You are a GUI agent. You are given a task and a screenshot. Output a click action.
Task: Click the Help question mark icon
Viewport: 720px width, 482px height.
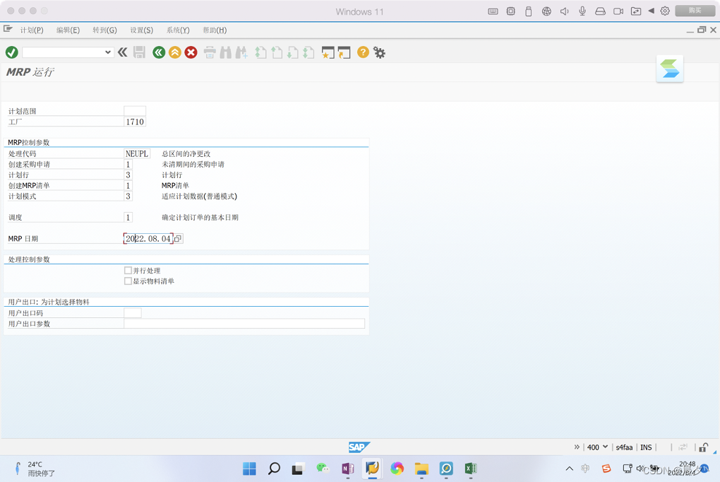point(362,52)
